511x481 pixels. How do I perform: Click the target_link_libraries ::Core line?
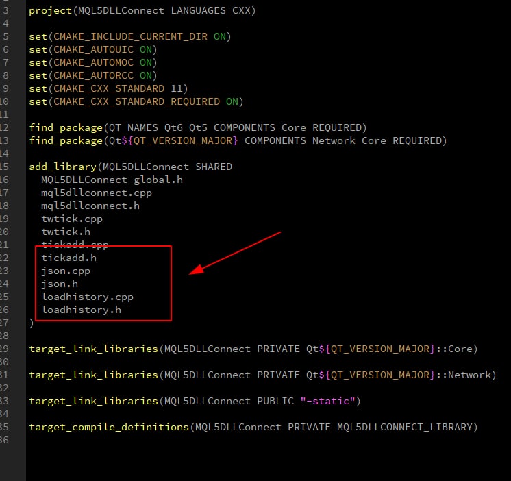point(253,349)
